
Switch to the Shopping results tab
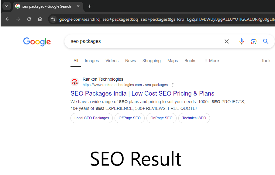pos(151,61)
